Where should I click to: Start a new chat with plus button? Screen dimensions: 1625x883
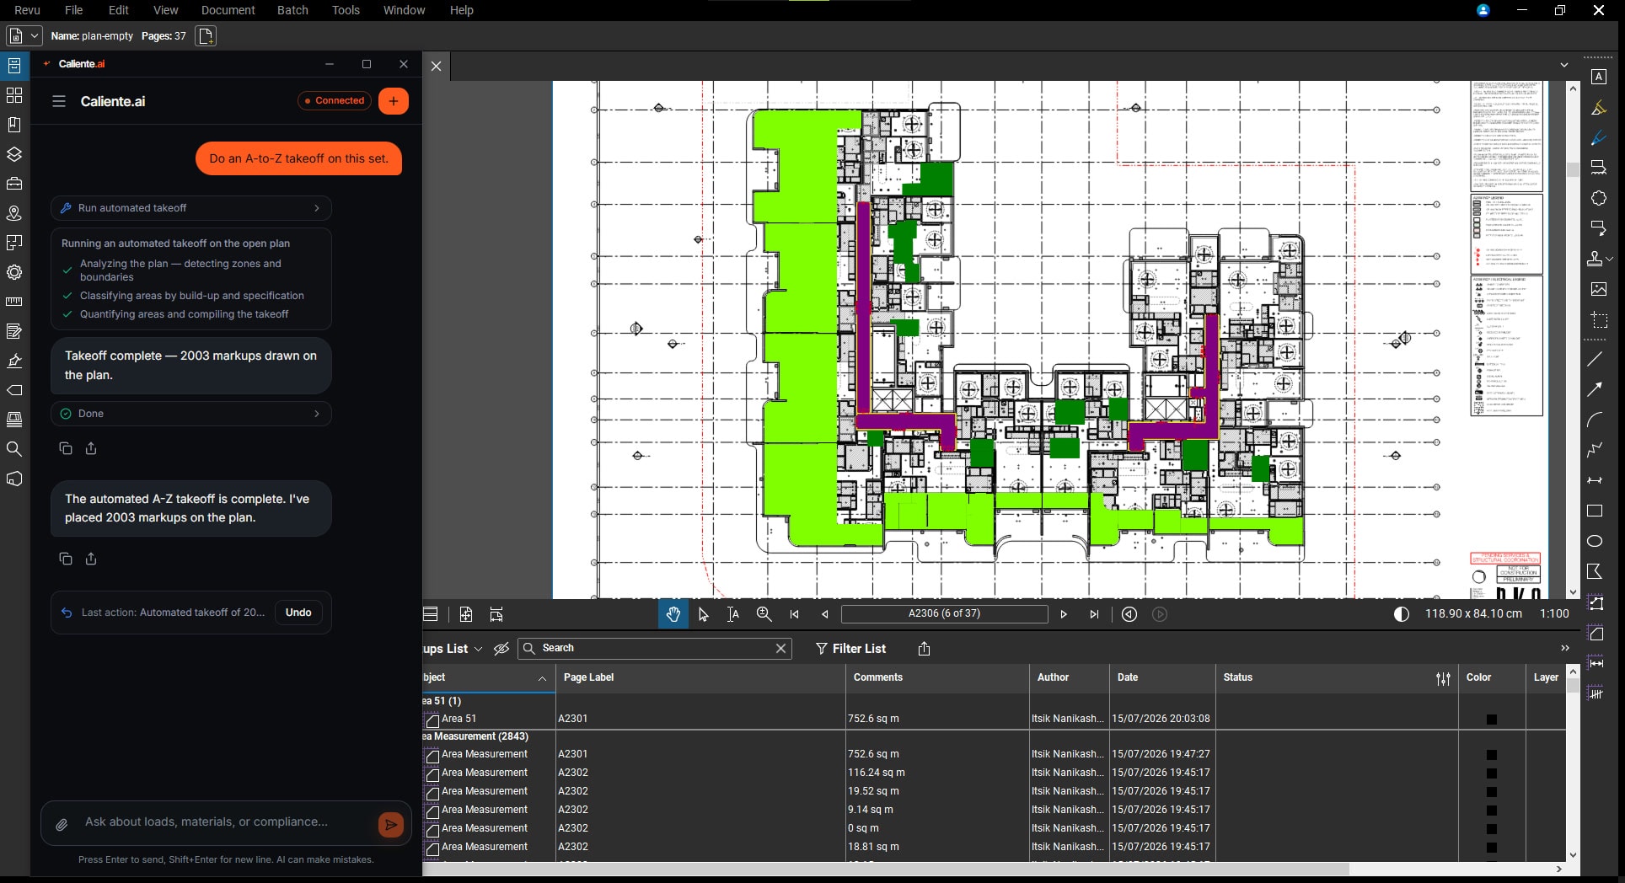(394, 101)
